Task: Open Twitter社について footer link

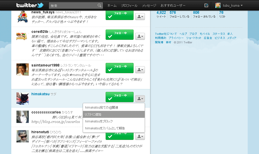Action: pos(166,34)
